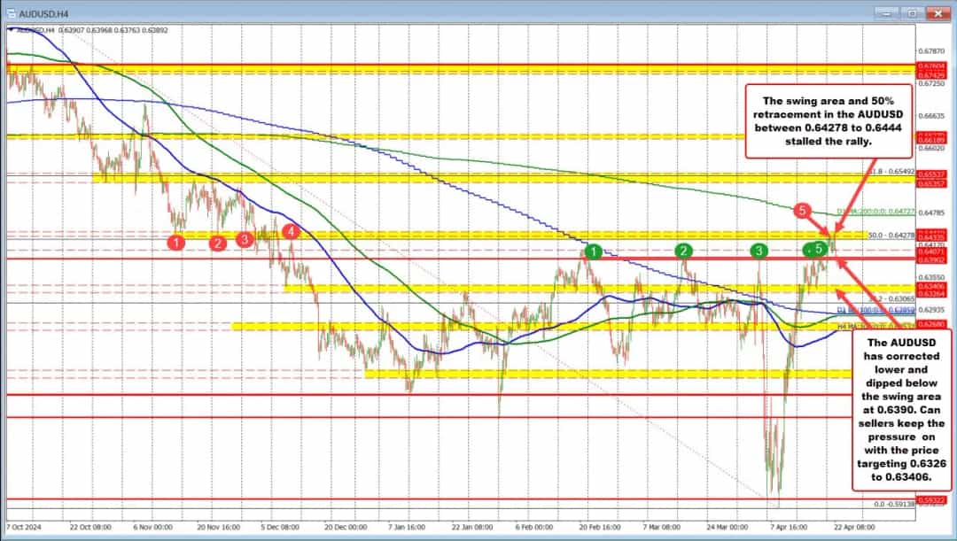Select the red circle marker labeled 2
957x541 pixels.
point(217,243)
